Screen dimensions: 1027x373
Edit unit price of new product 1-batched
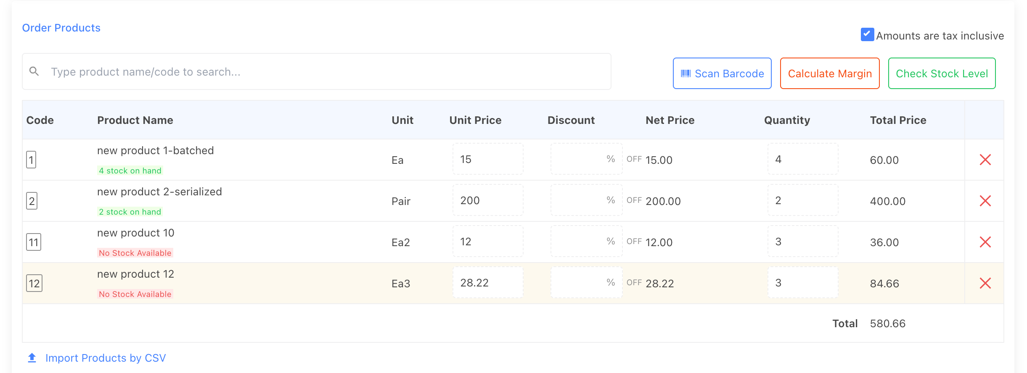pyautogui.click(x=488, y=159)
